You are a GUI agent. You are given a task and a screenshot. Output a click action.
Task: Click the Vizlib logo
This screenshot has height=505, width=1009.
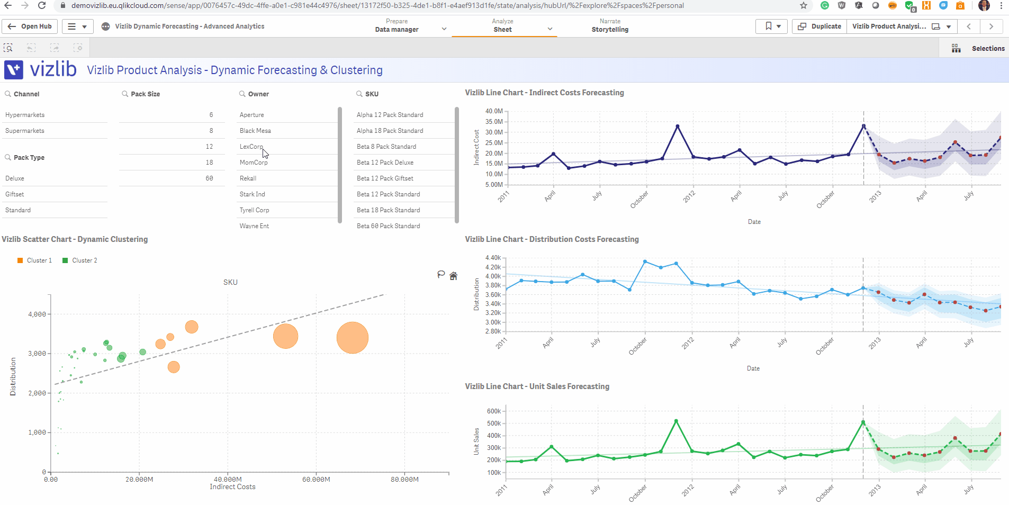pos(40,69)
